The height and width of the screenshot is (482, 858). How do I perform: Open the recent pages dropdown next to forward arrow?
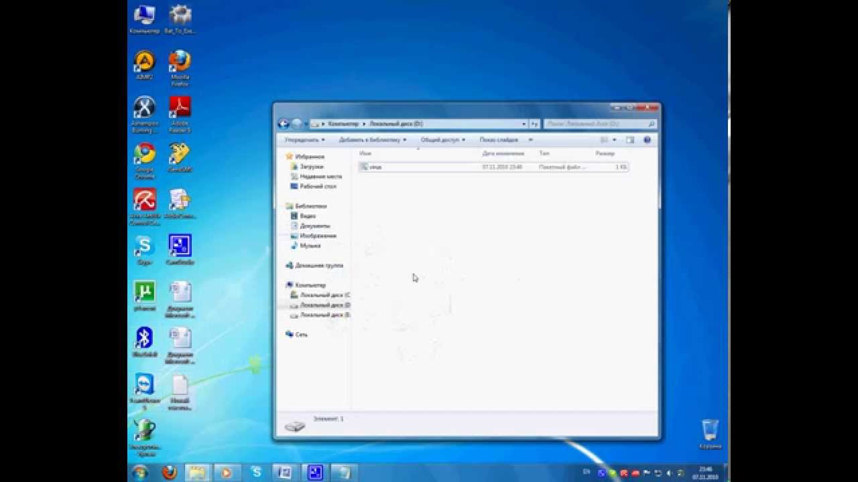(x=307, y=124)
